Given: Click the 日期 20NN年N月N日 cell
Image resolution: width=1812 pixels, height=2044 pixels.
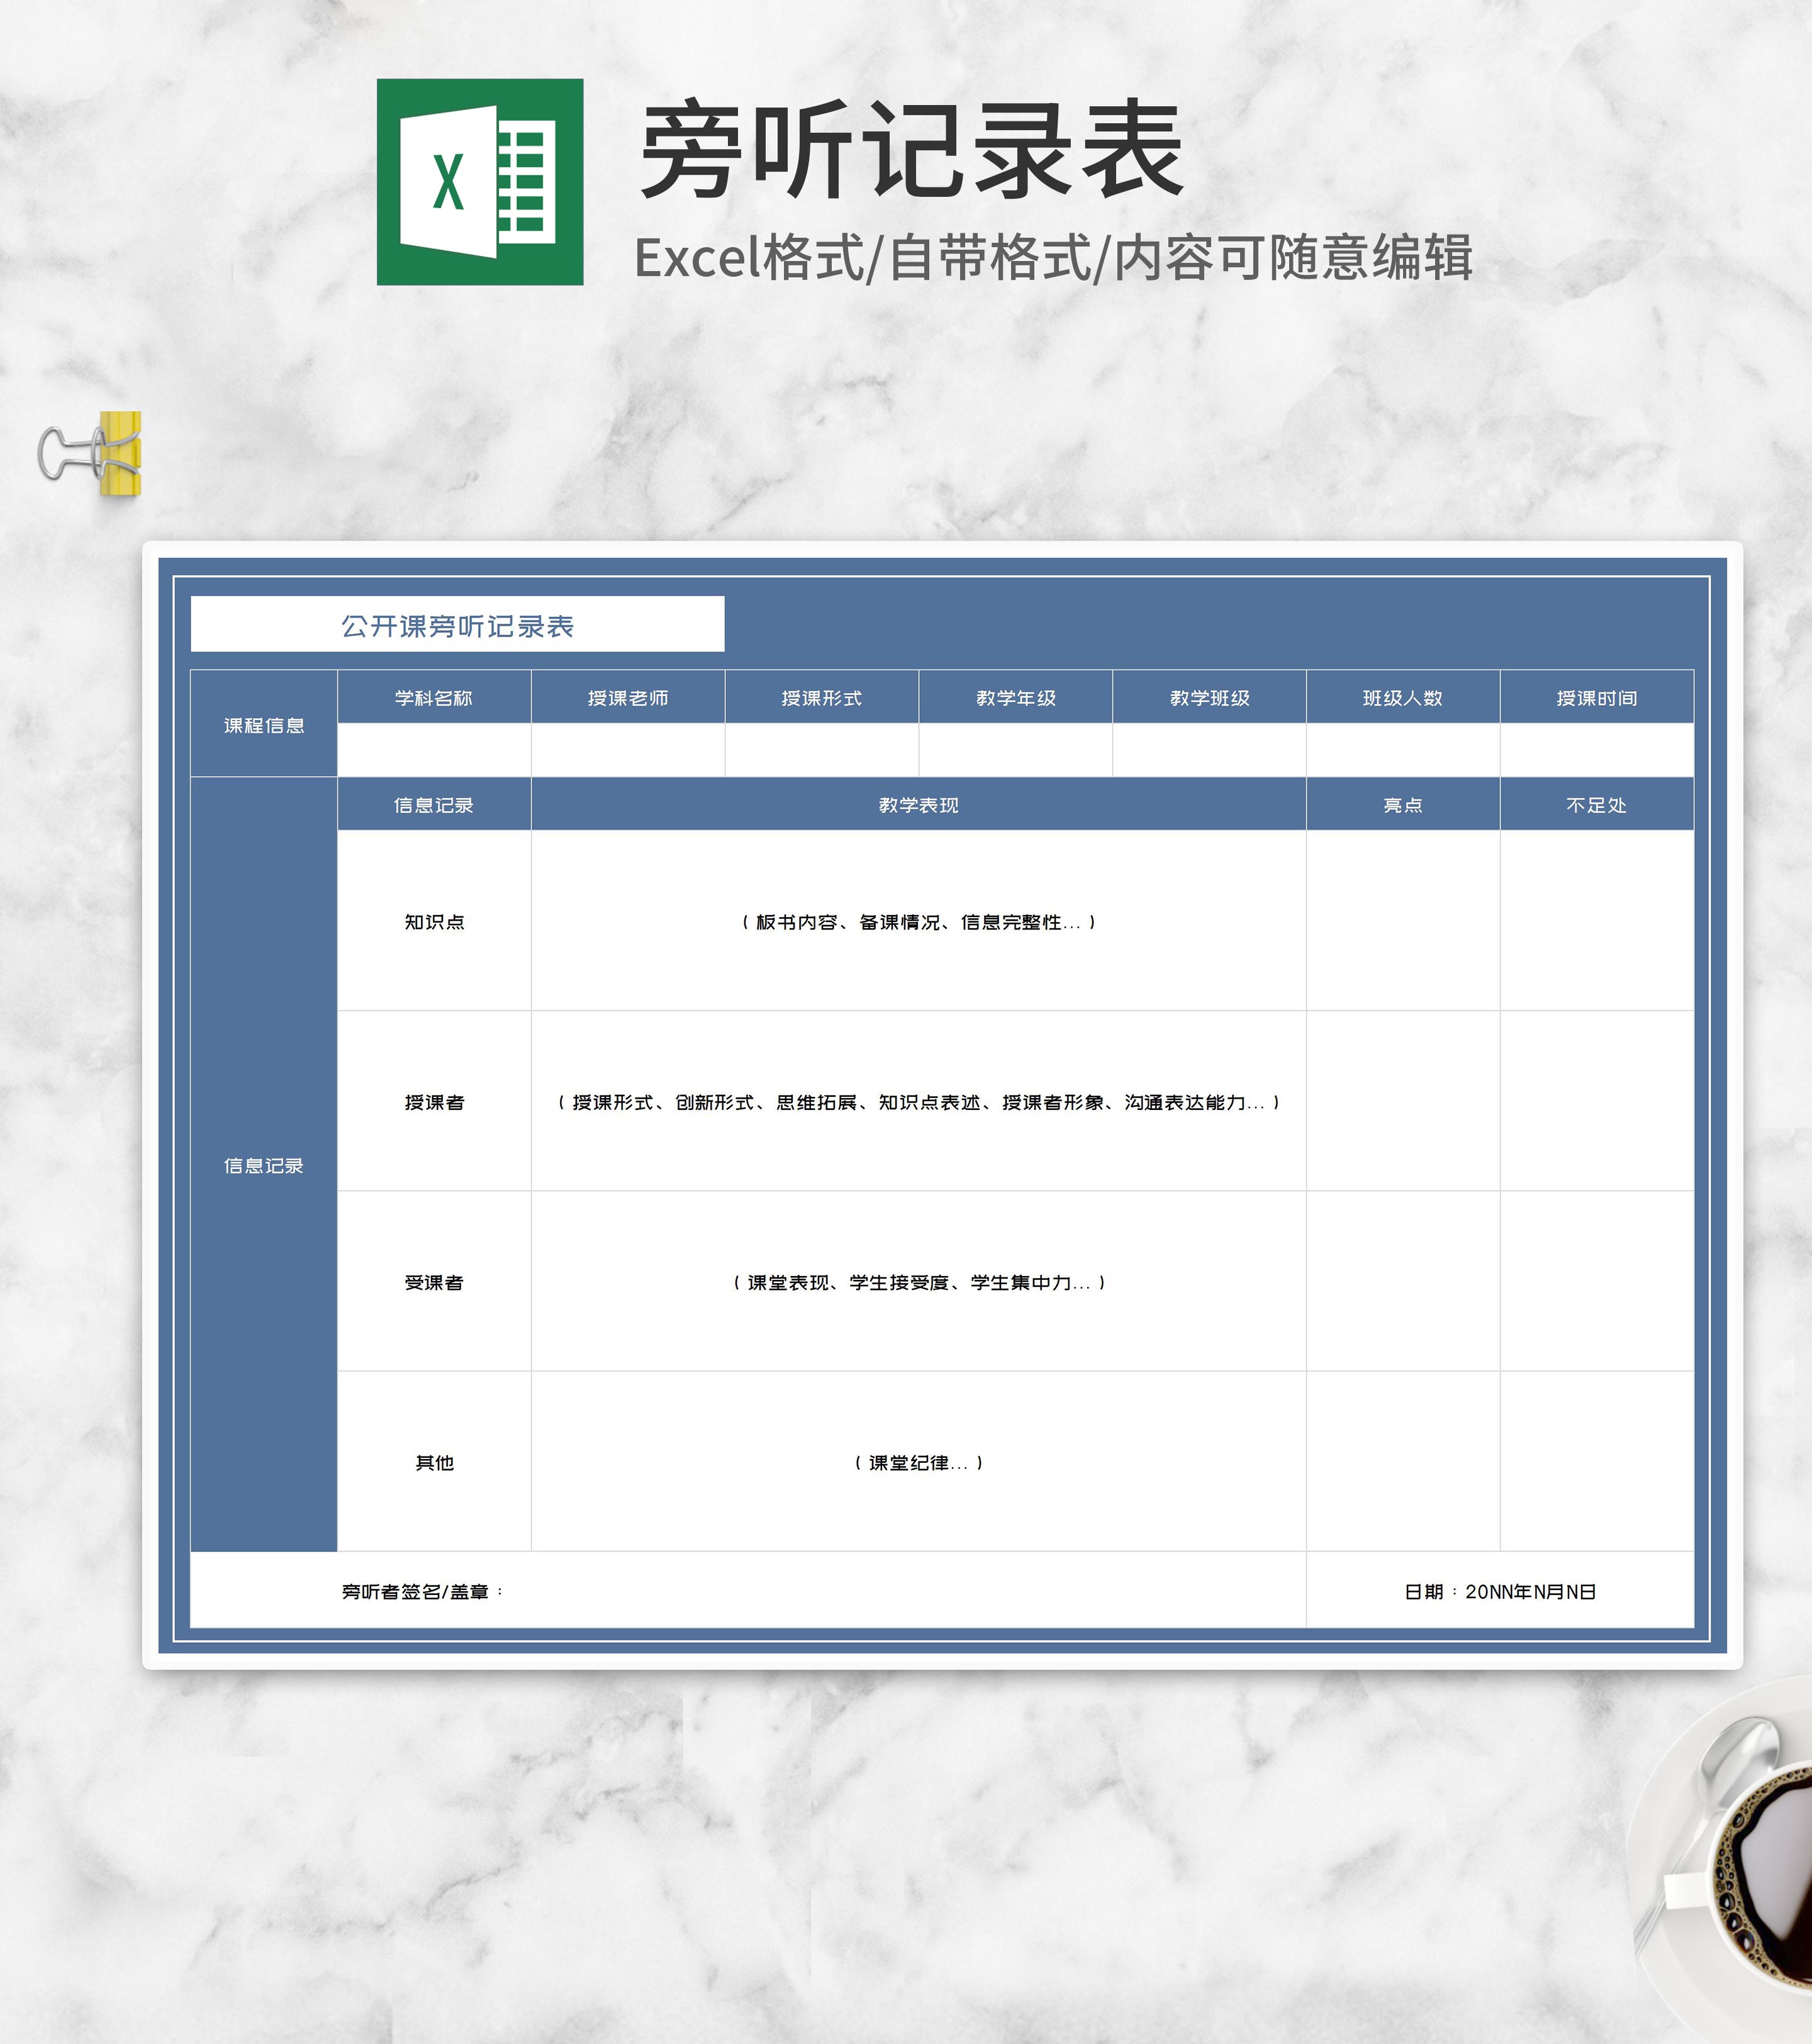Looking at the screenshot, I should (x=1499, y=1590).
